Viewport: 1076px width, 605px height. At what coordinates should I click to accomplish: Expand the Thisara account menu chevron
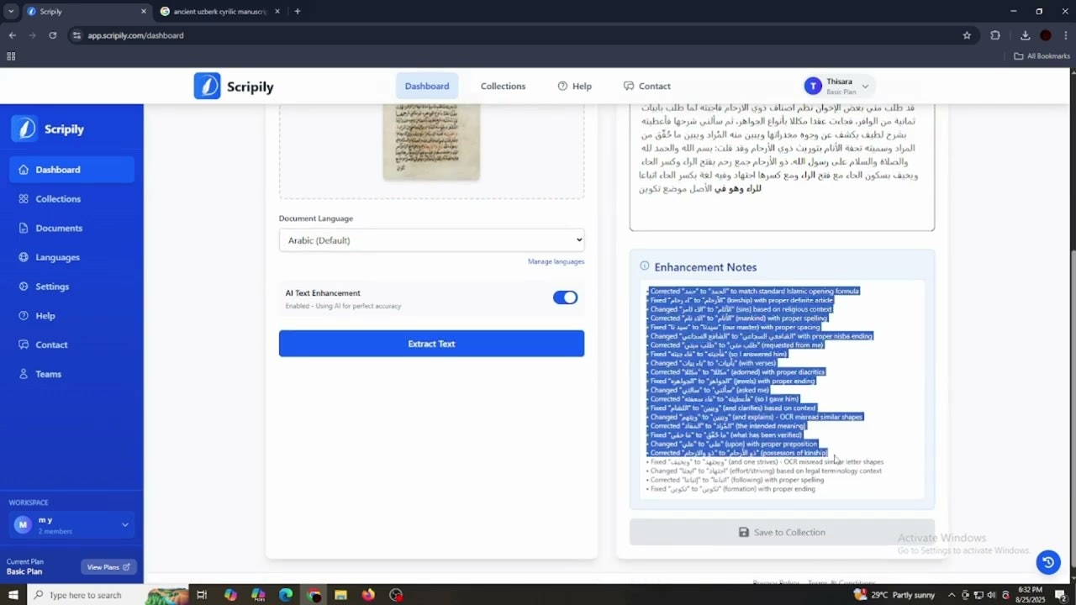(x=865, y=87)
